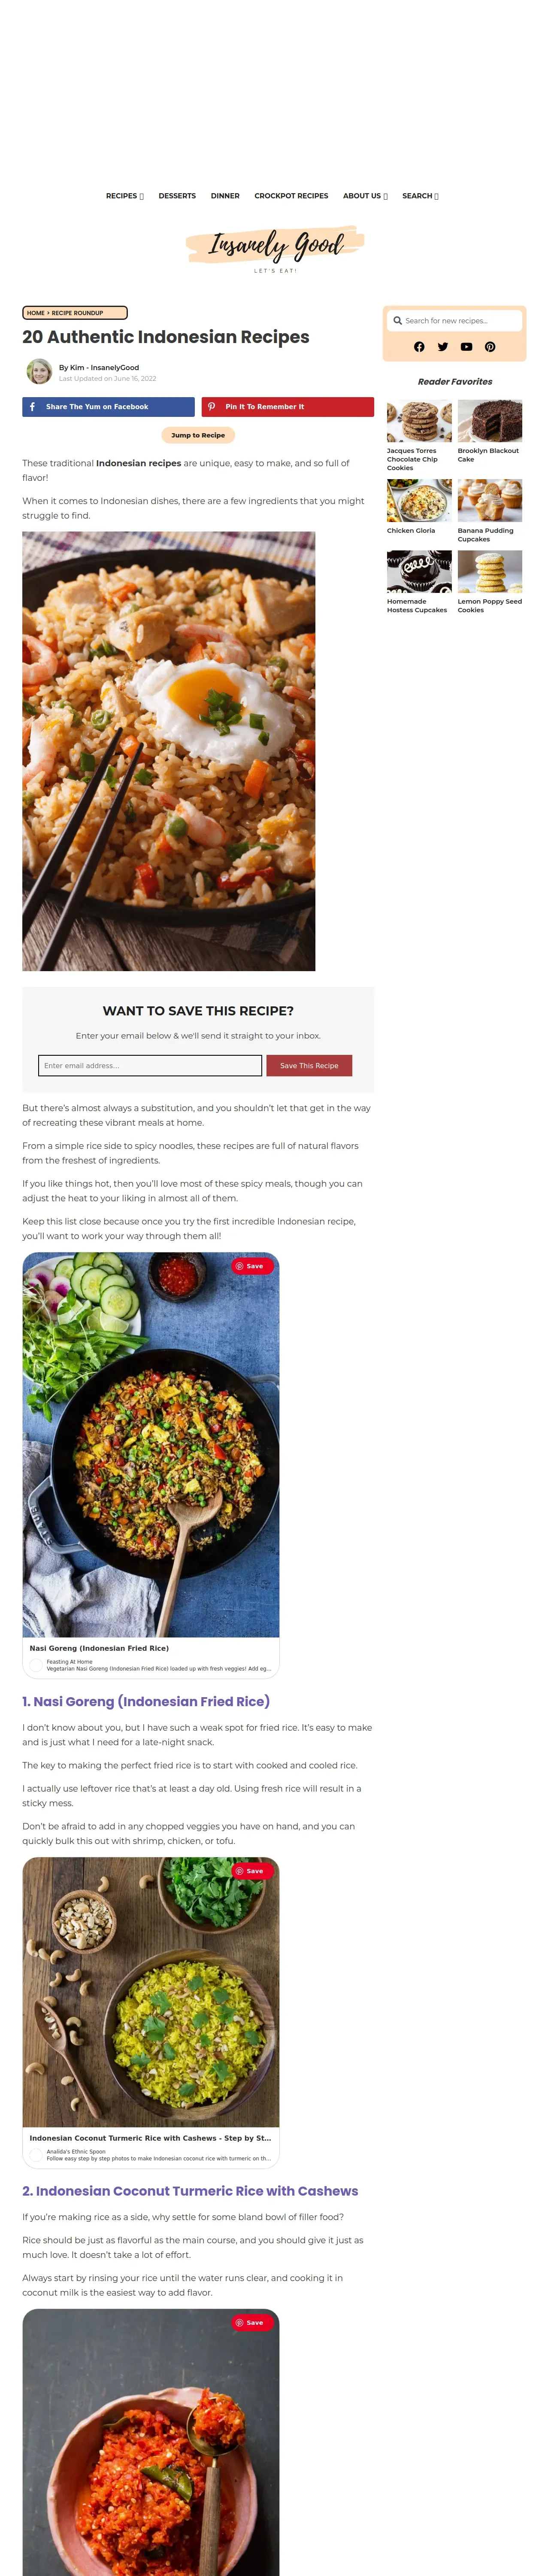Open CROCKPOT RECIPES menu item
Screen dimensions: 551x2576
(291, 196)
